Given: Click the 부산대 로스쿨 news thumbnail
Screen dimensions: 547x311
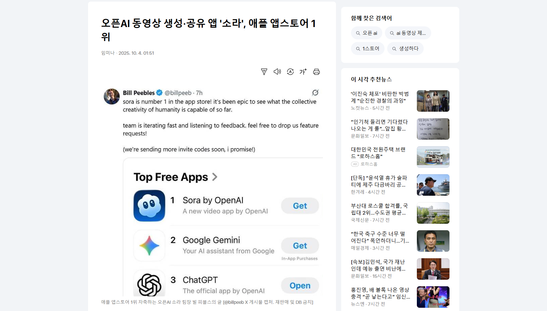Looking at the screenshot, I should pyautogui.click(x=433, y=213).
